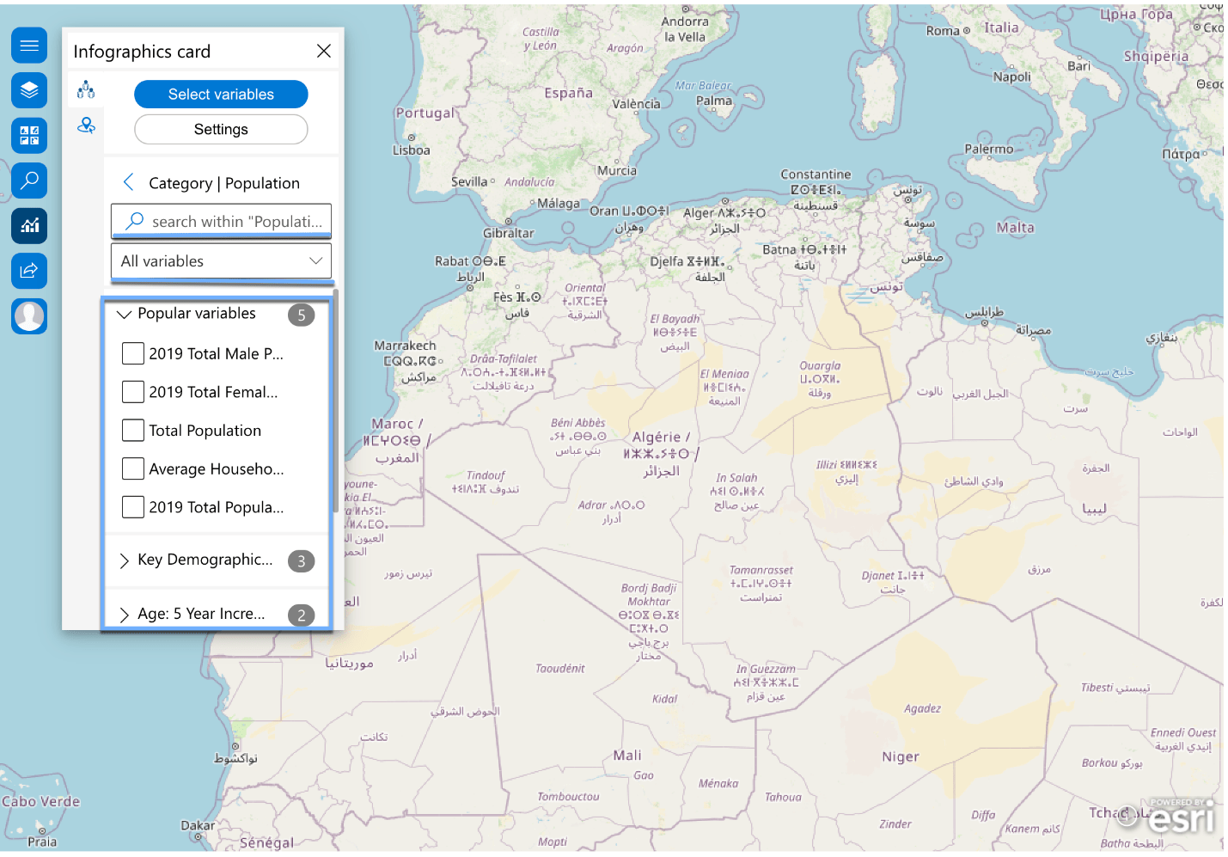Check the Average Household checkbox
The width and height of the screenshot is (1228, 857).
point(133,468)
